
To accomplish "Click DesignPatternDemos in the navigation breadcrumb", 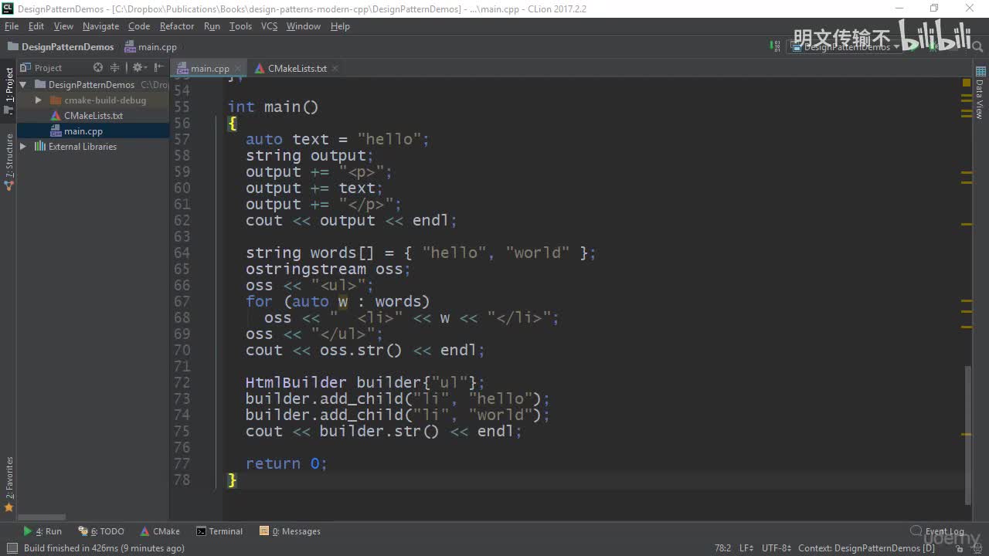I will click(x=60, y=47).
